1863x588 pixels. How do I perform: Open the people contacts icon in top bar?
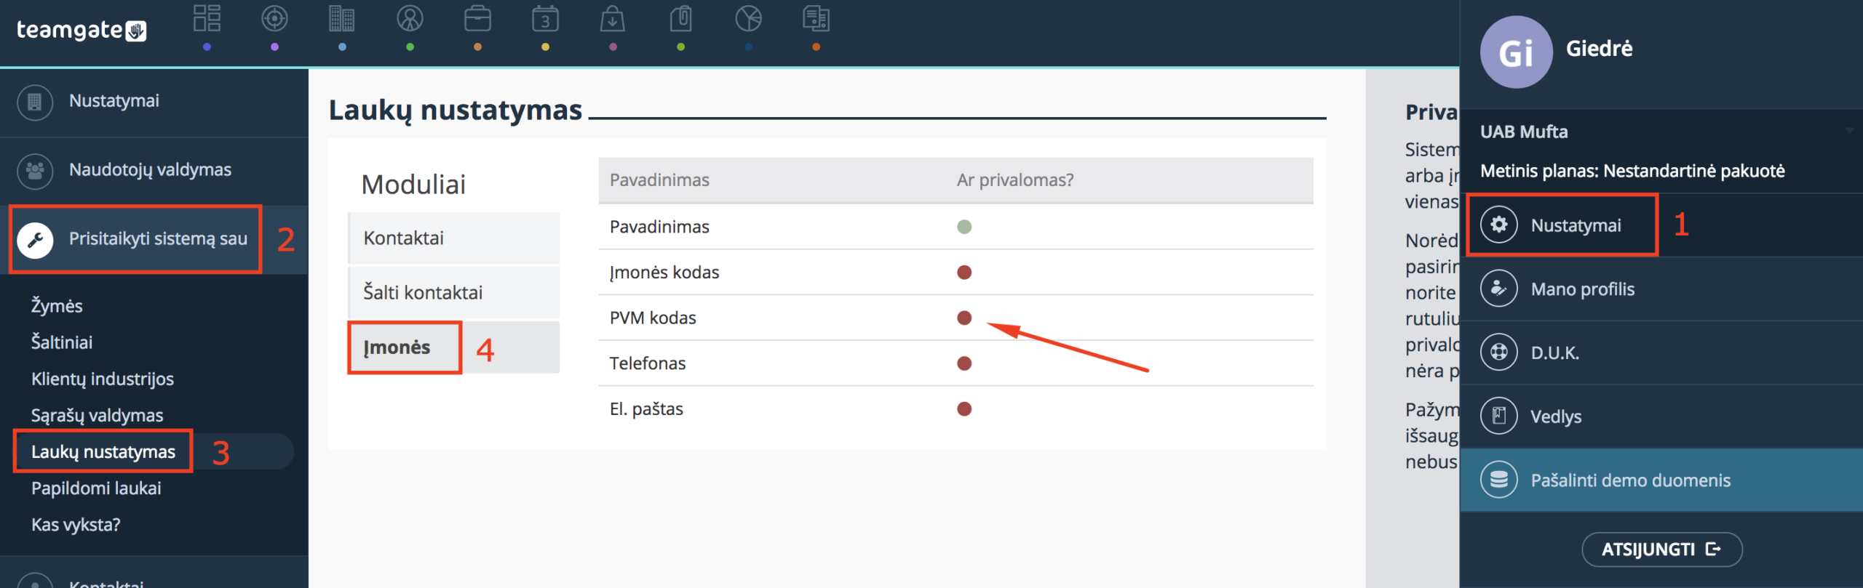(410, 18)
